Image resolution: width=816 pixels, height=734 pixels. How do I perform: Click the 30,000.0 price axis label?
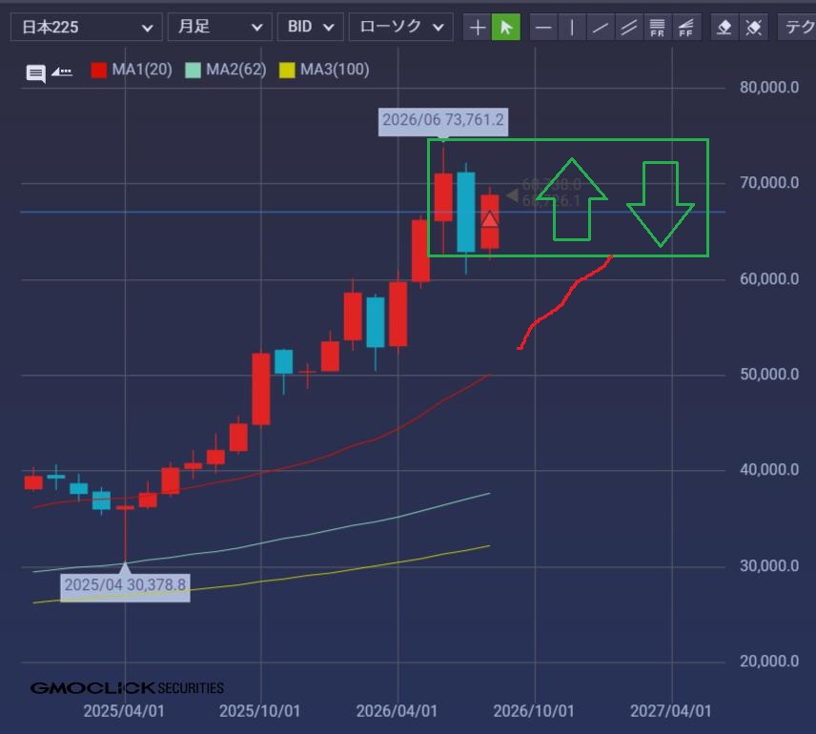pos(769,566)
